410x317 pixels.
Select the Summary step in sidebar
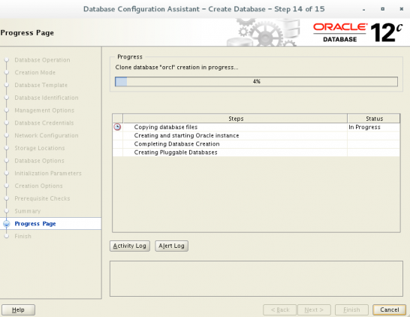coord(28,211)
